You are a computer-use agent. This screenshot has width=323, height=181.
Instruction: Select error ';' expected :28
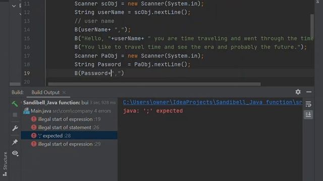tap(69, 136)
